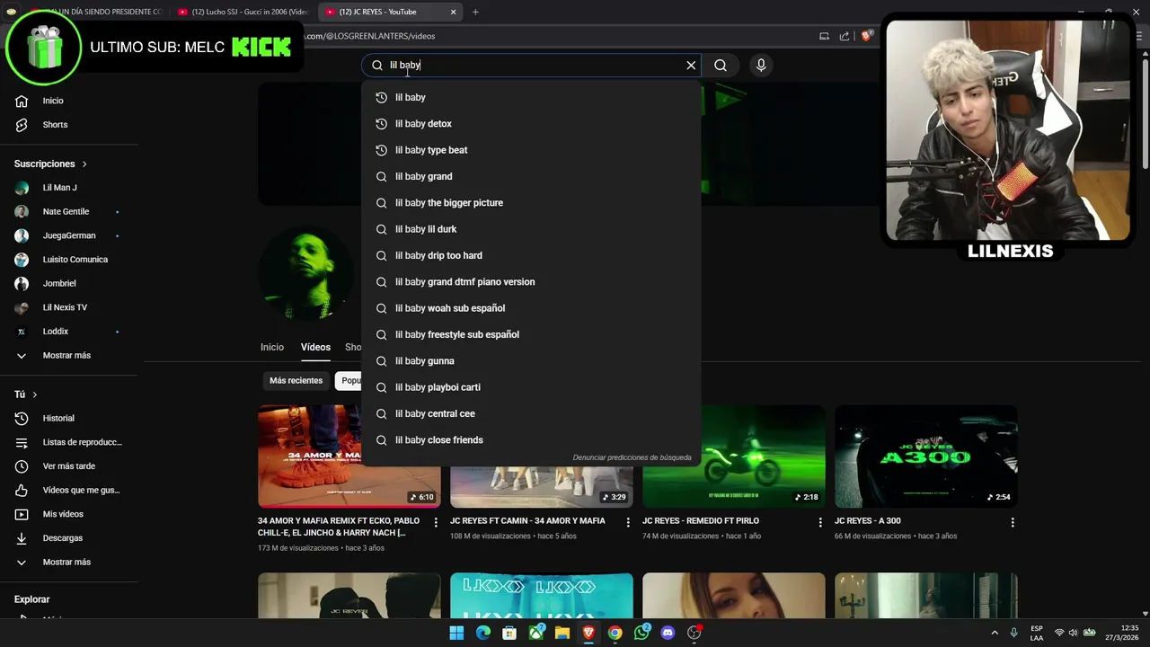
Task: Open a new browser tab with plus
Action: tap(475, 12)
